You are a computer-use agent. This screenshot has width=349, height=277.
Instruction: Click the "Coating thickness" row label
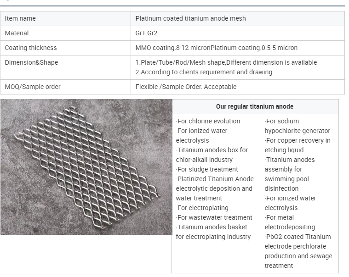pyautogui.click(x=31, y=48)
